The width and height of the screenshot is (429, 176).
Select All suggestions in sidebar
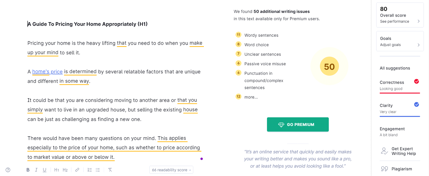coord(395,68)
